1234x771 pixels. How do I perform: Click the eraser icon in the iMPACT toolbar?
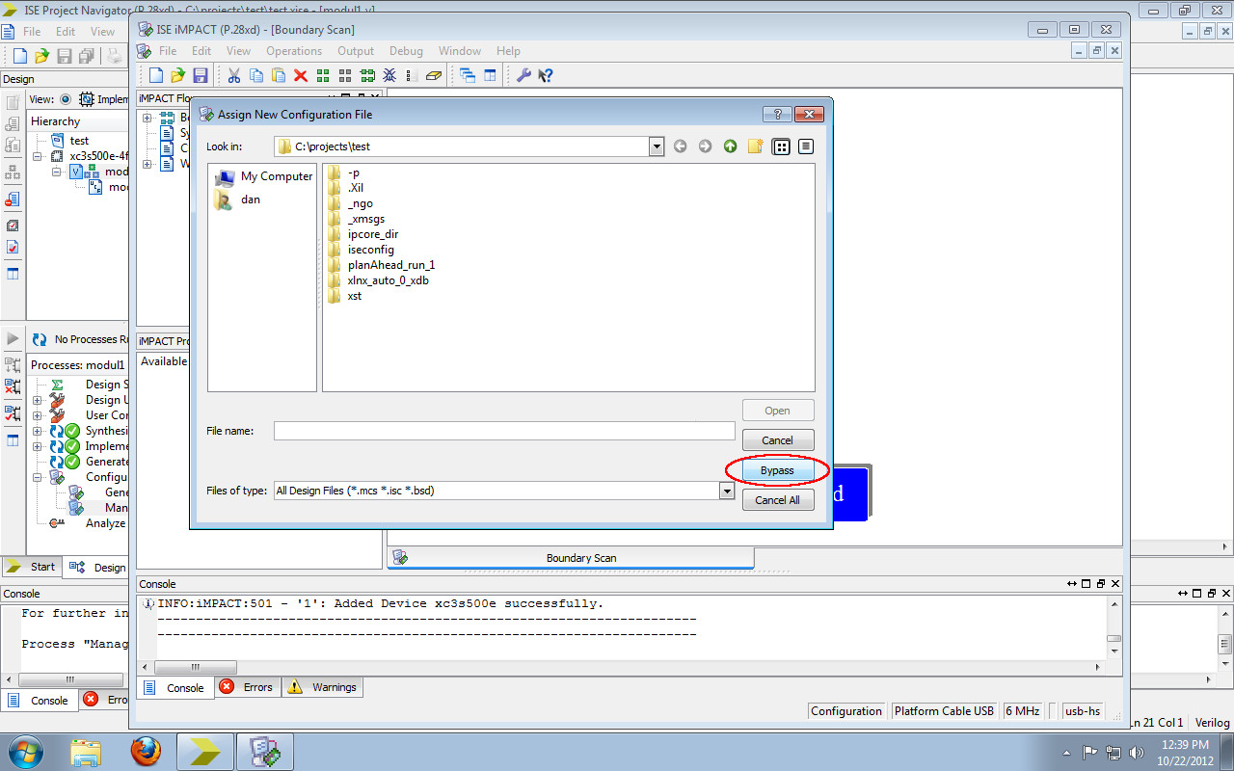434,75
